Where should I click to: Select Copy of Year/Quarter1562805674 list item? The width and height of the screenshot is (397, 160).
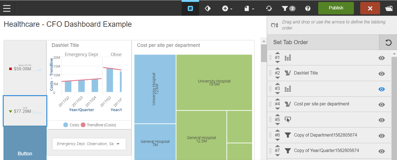(x=326, y=151)
